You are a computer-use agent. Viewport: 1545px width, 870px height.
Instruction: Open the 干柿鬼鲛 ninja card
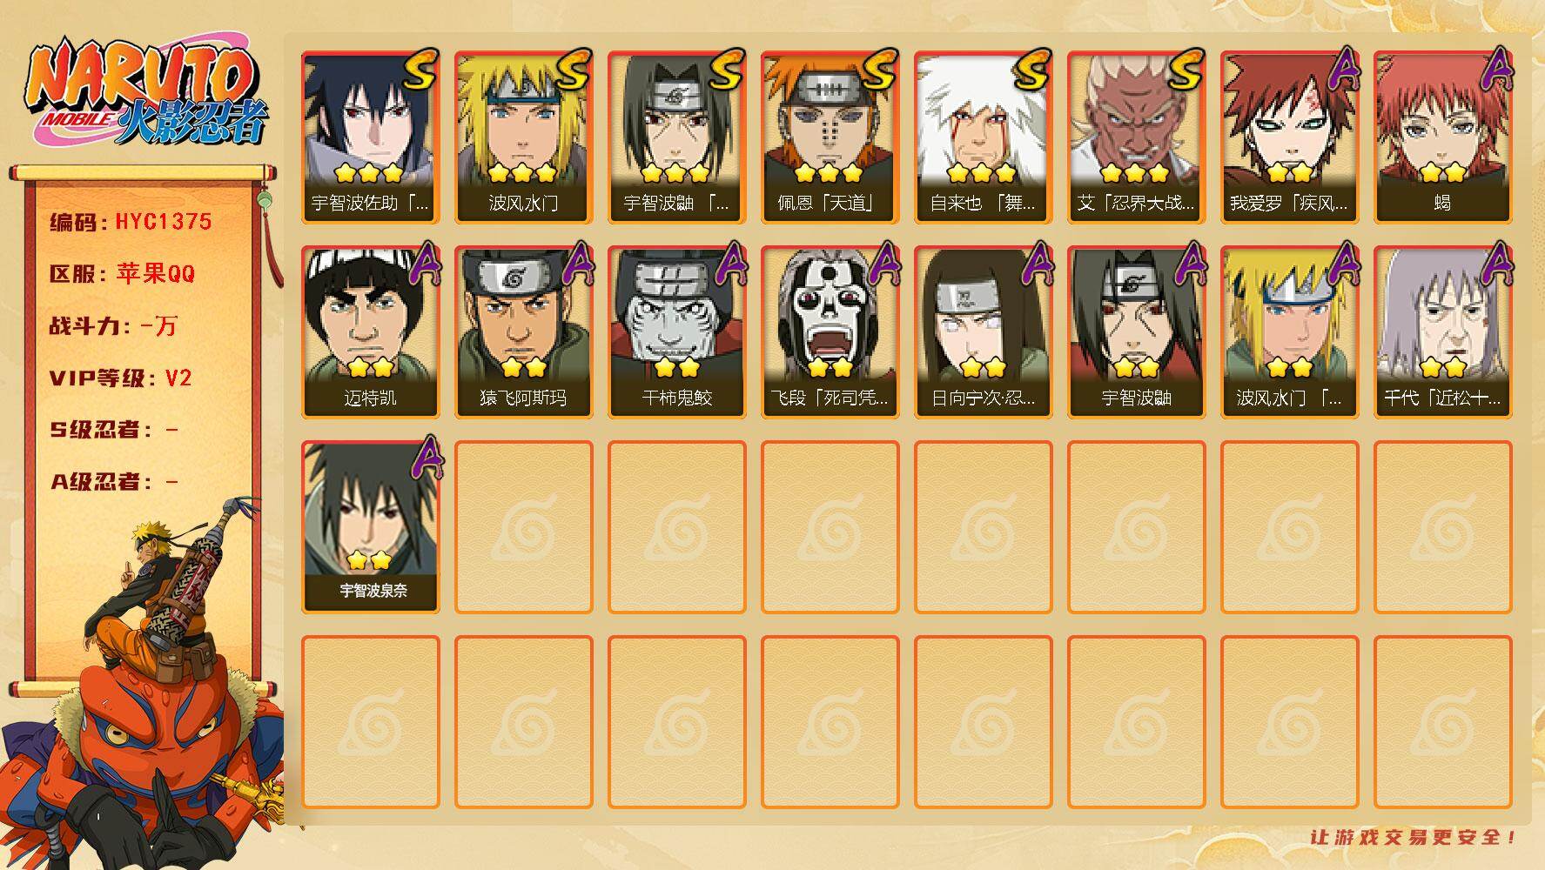point(676,332)
